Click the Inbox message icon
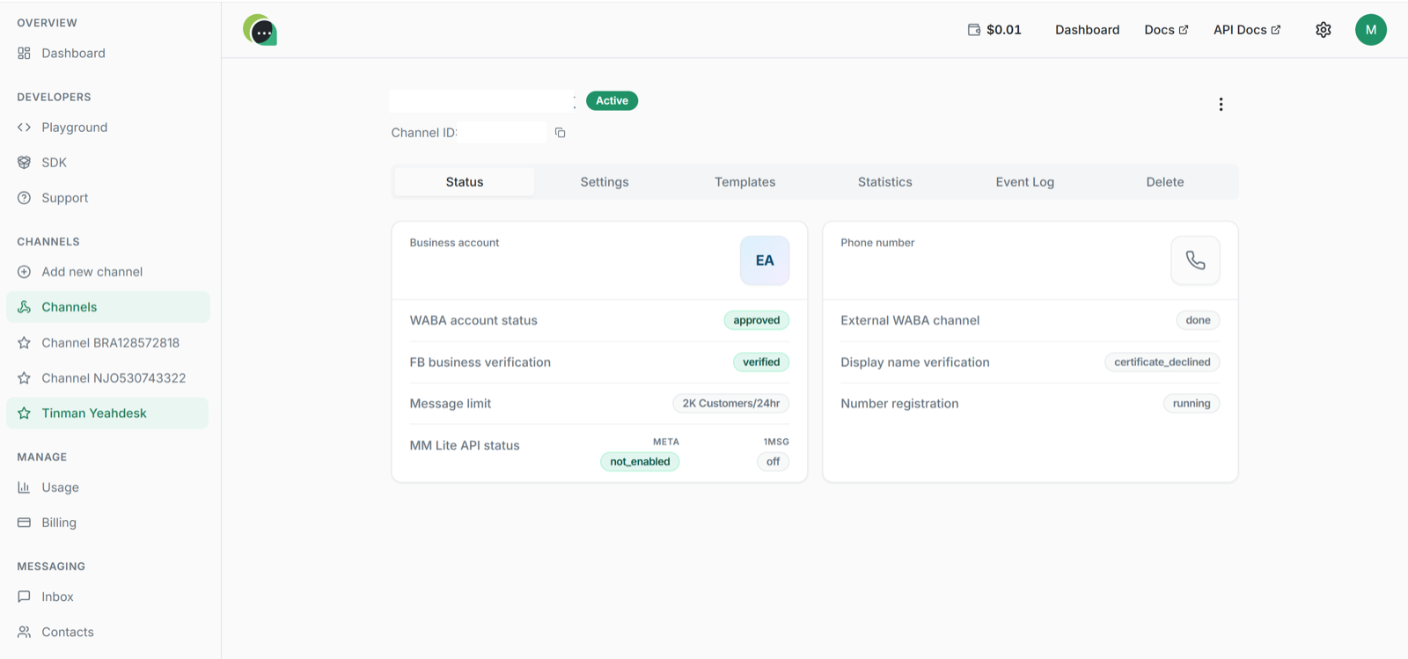Viewport: 1408px width, 659px height. [24, 597]
